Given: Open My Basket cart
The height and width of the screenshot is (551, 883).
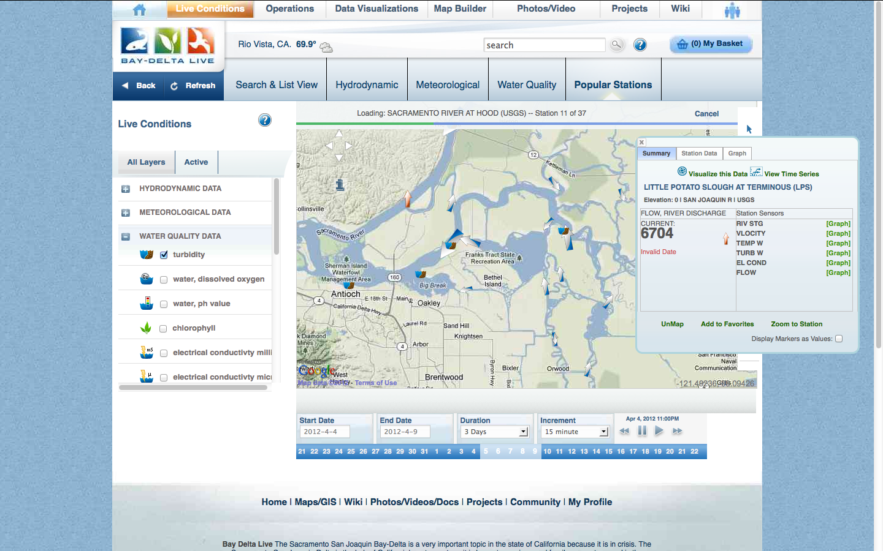Looking at the screenshot, I should pos(711,44).
